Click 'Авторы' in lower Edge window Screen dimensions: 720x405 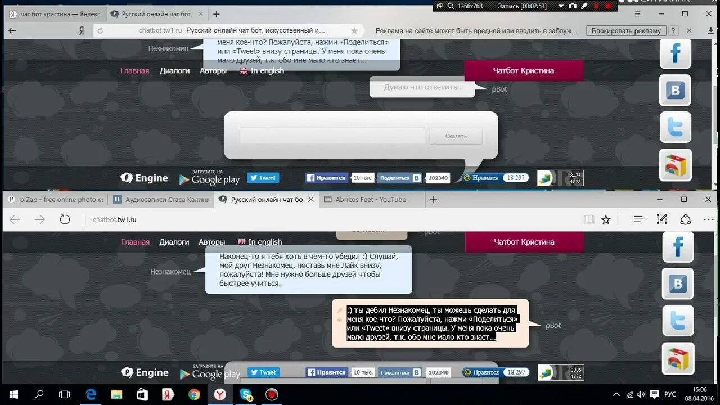211,242
